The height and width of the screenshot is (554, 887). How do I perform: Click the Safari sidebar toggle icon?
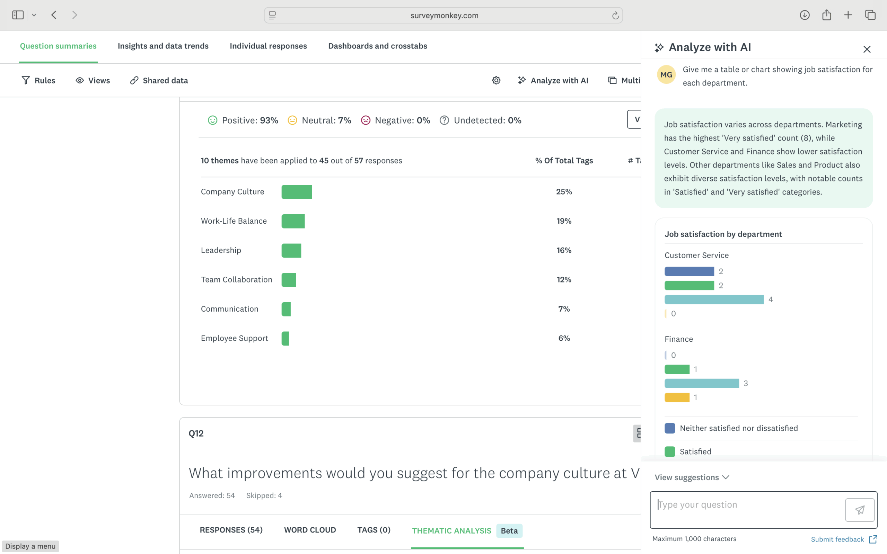[18, 15]
